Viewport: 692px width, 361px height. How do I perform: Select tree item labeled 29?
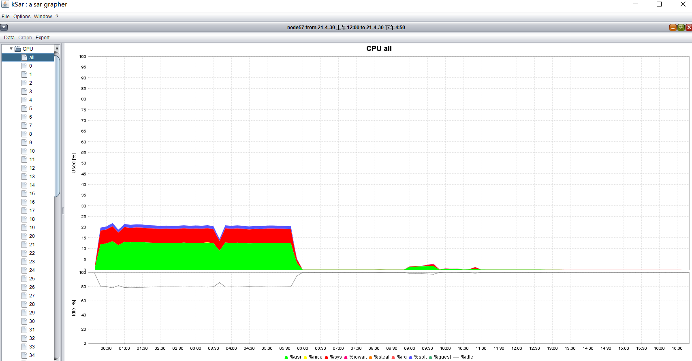pyautogui.click(x=32, y=312)
